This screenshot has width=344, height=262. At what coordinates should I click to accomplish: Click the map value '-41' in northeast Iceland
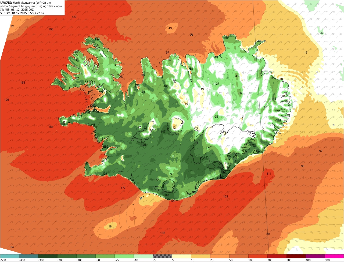[237, 76]
